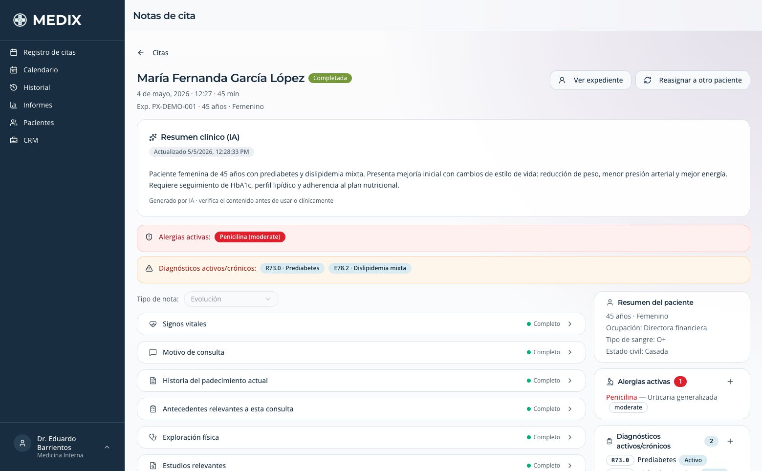
Task: Expand the Signos vitales section
Action: [x=361, y=324]
